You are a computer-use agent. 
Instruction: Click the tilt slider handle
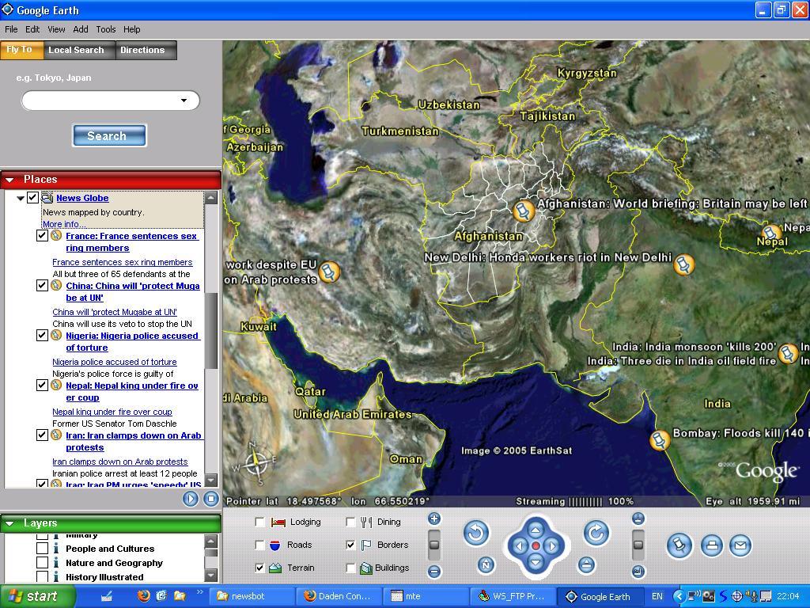[638, 545]
